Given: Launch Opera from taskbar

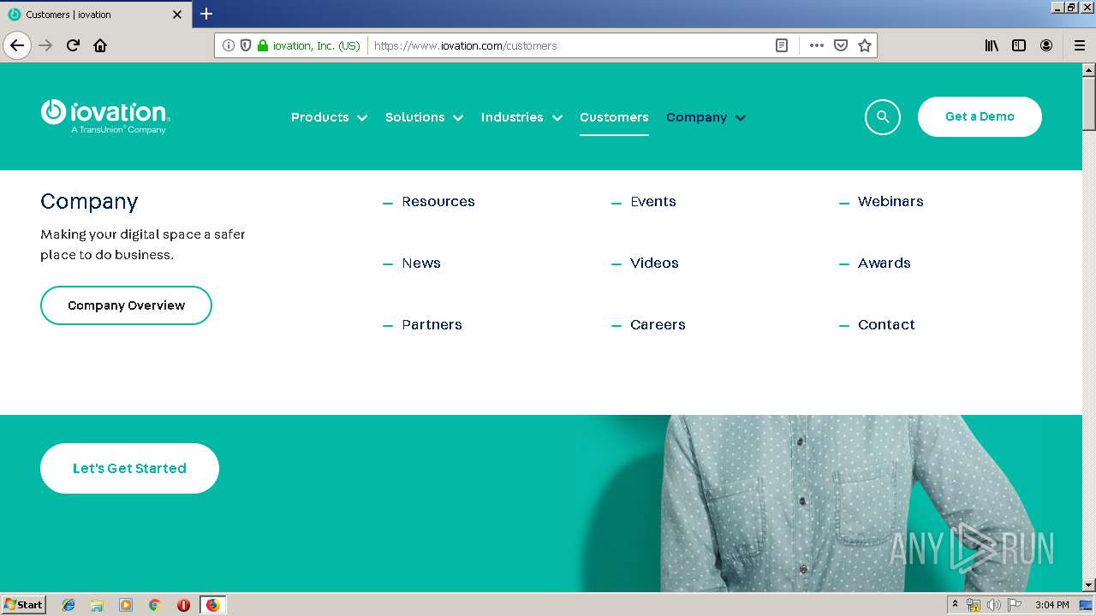Looking at the screenshot, I should coord(183,605).
